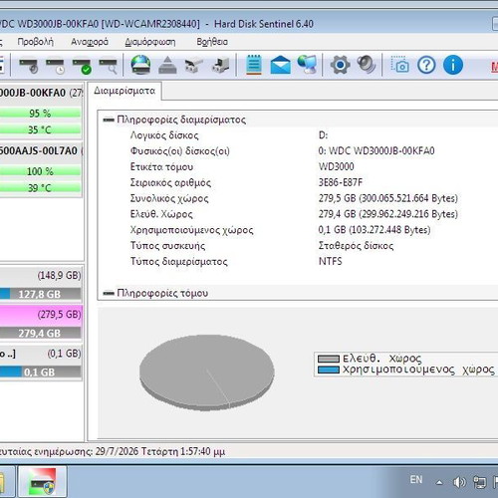Click the 0,1 GB usage bar
The height and width of the screenshot is (498, 498).
(40, 373)
